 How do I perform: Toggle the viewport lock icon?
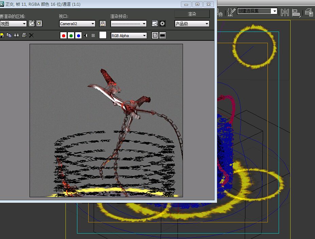coord(102,23)
